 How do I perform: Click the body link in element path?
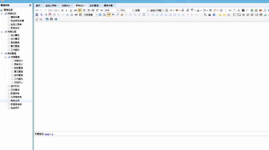(x=47, y=134)
